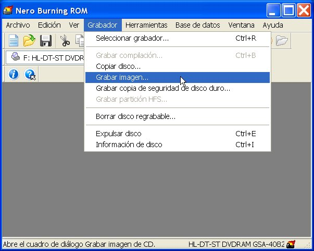This screenshot has height=251, width=314.
Task: Click Expulsar disco menu item
Action: pyautogui.click(x=118, y=134)
